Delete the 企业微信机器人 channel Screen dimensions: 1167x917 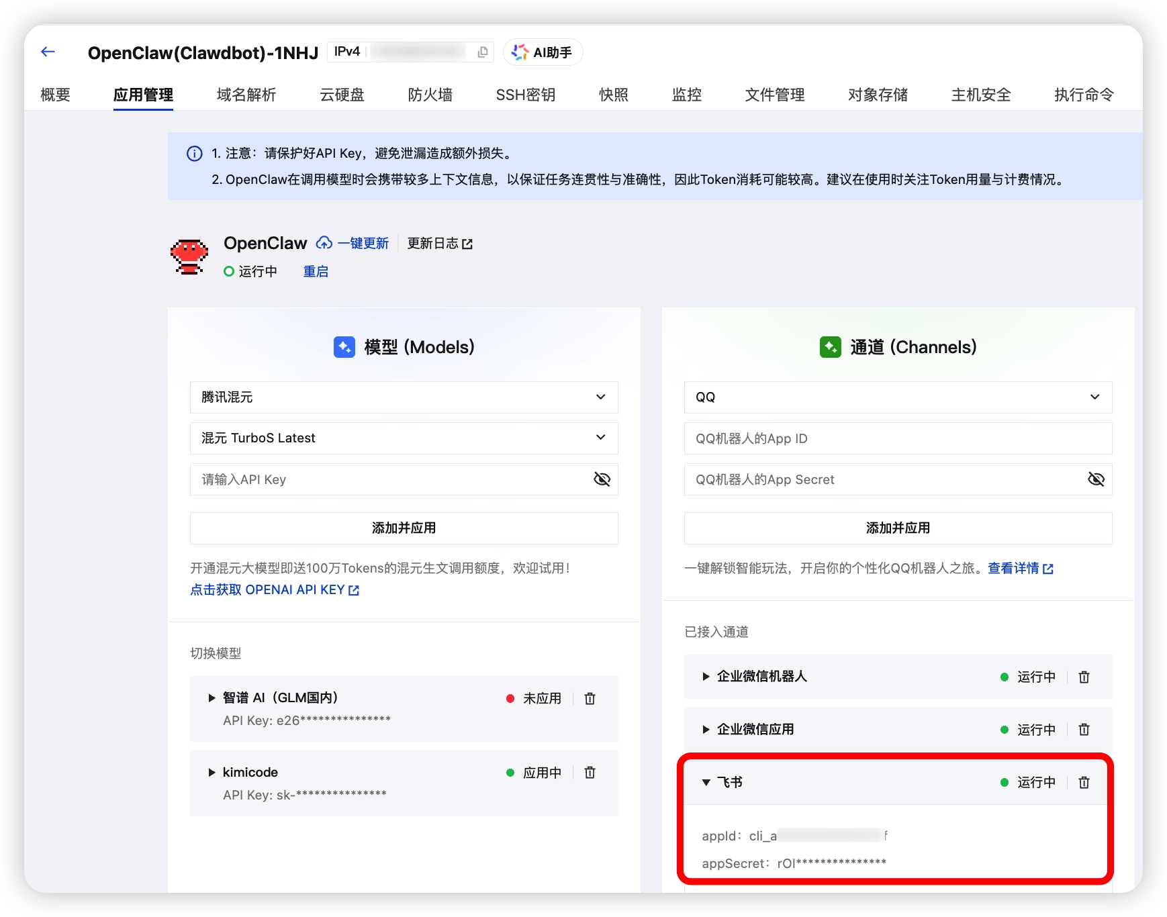(1084, 677)
